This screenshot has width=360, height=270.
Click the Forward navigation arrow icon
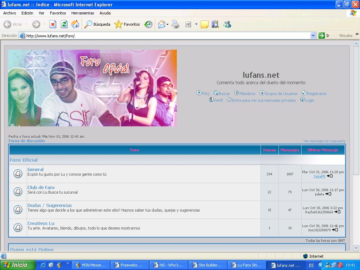point(36,24)
